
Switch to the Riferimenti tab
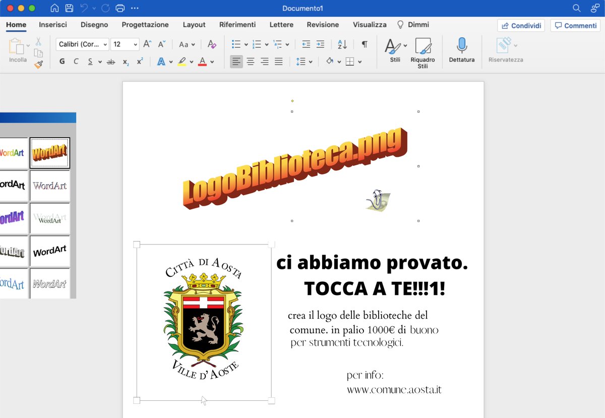(237, 24)
